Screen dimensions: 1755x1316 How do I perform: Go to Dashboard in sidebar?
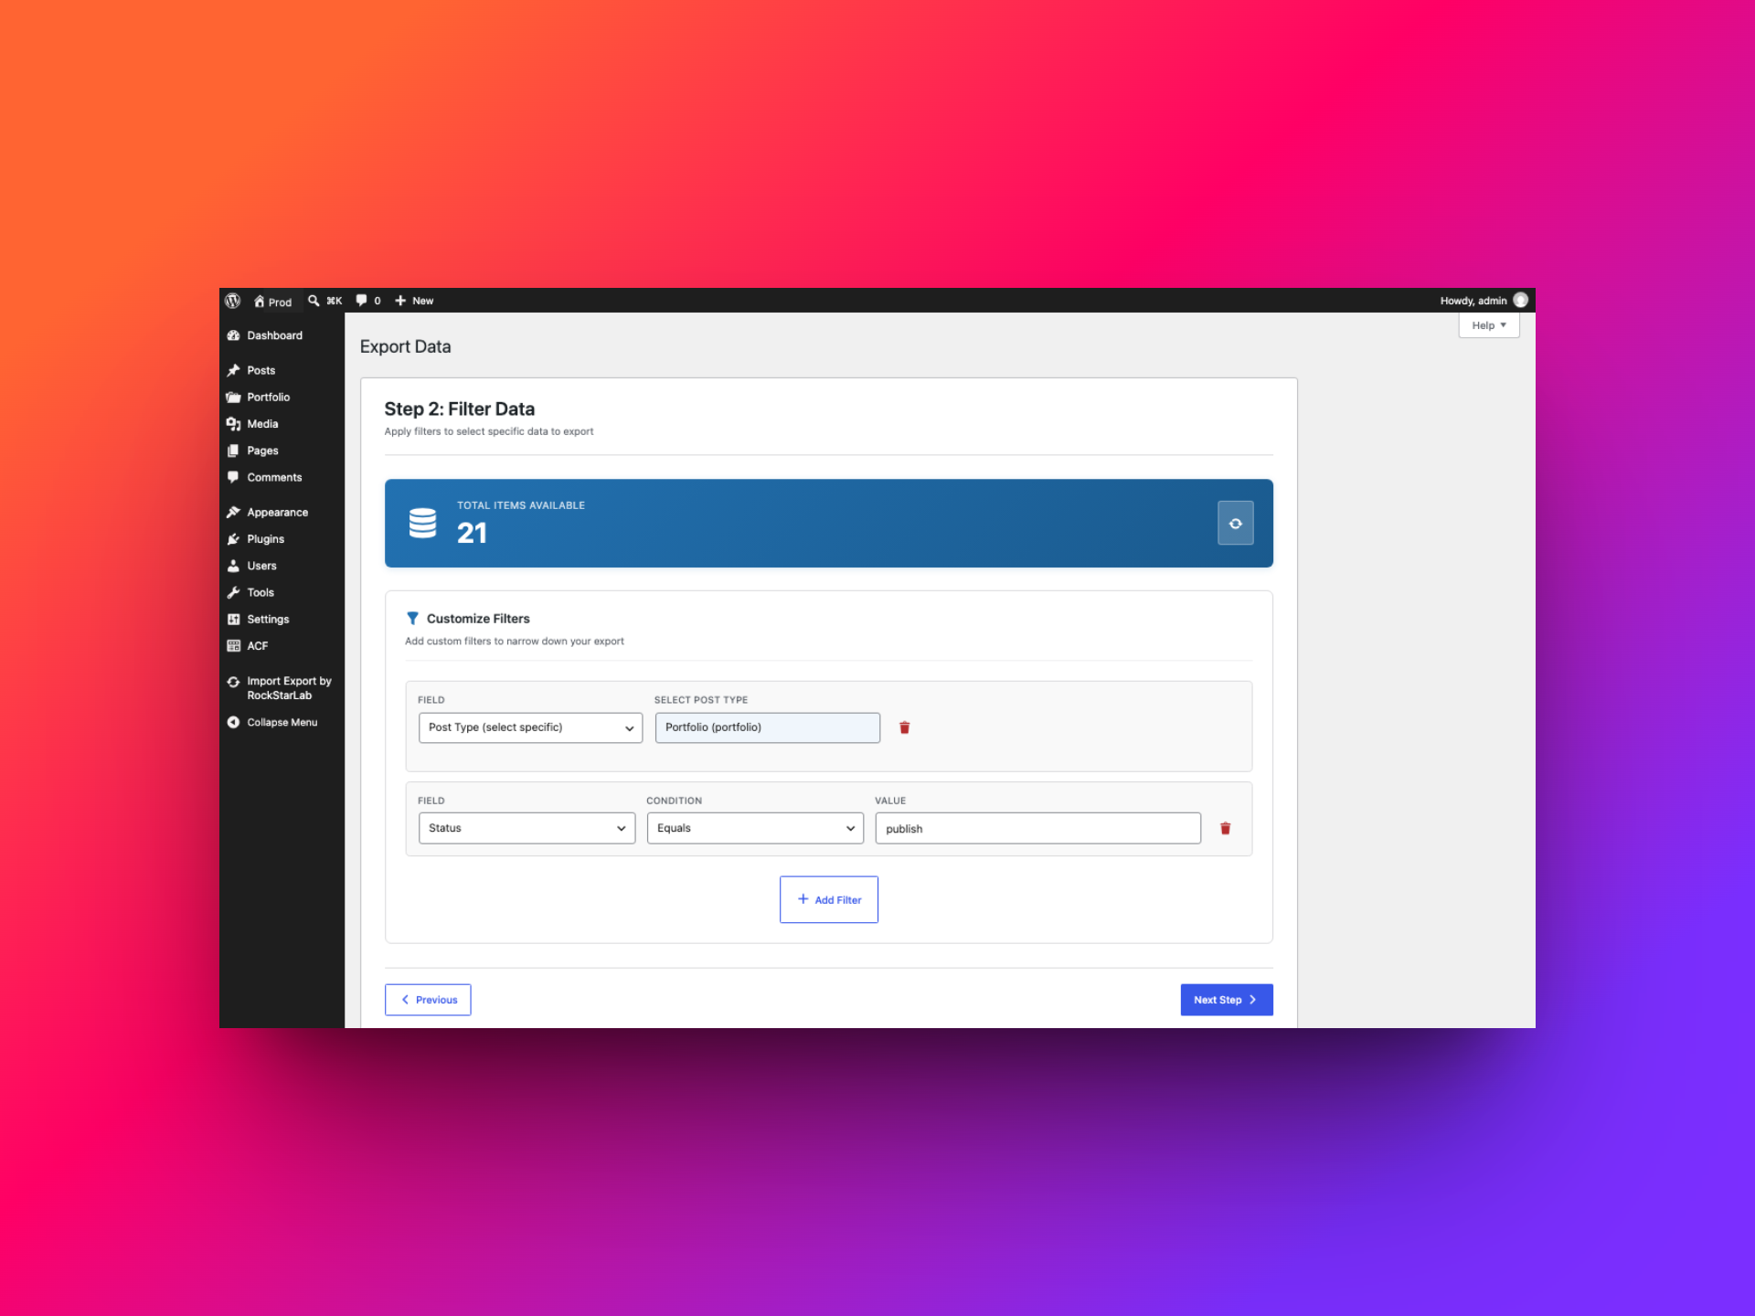click(x=282, y=335)
